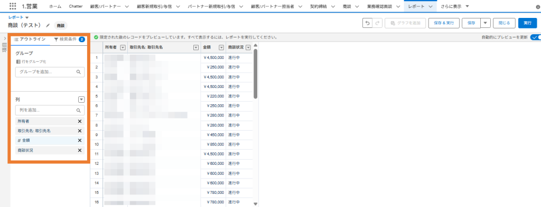Image resolution: width=541 pixels, height=207 pixels.
Task: Click ￥850,000 amount cell in row 10
Action: tap(213, 144)
